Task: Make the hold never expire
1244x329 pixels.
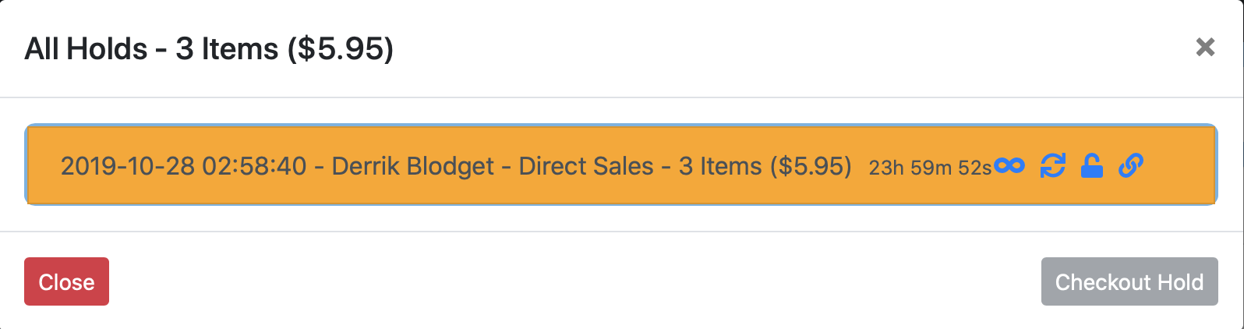Action: pos(1009,165)
